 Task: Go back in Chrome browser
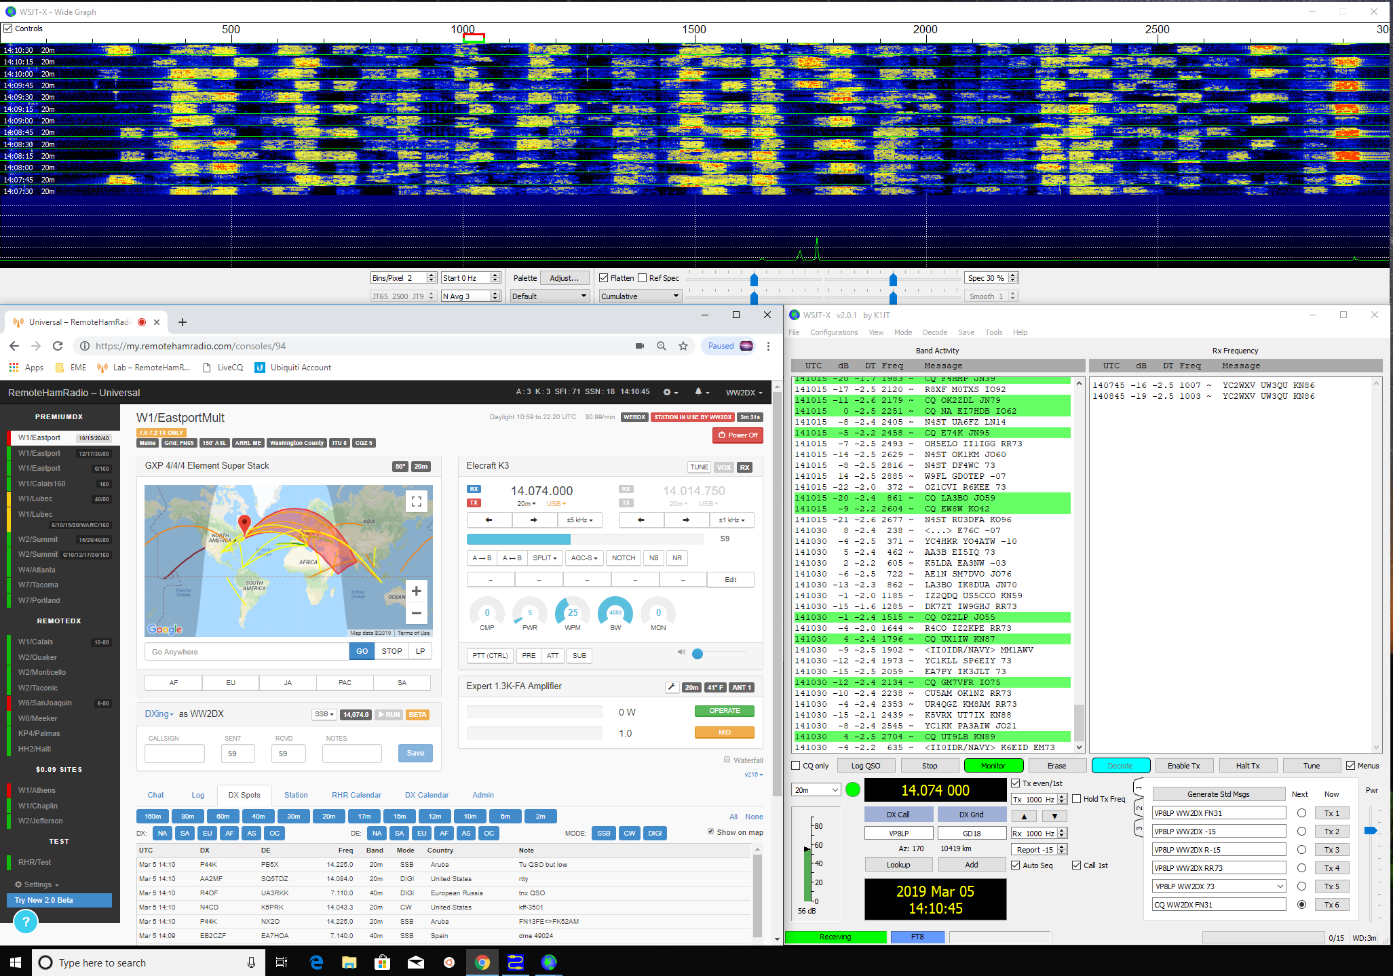point(14,346)
